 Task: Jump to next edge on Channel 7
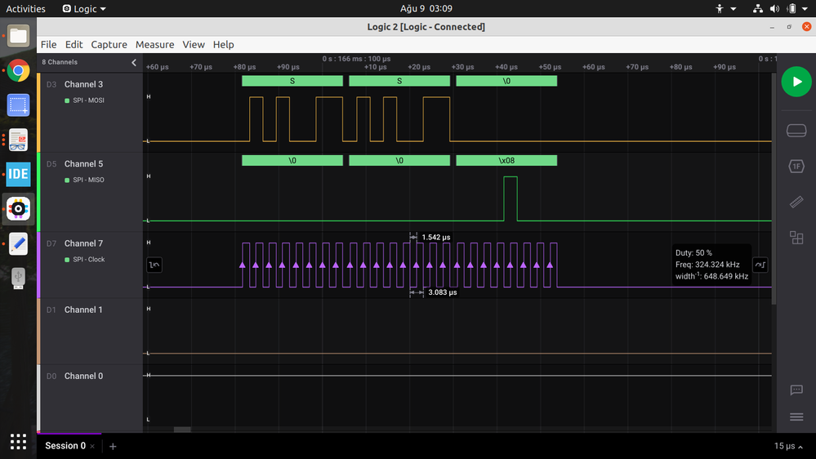760,265
